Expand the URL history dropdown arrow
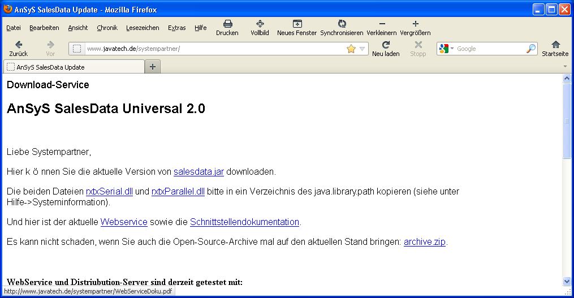Viewport: 574px width, 298px height. click(362, 49)
